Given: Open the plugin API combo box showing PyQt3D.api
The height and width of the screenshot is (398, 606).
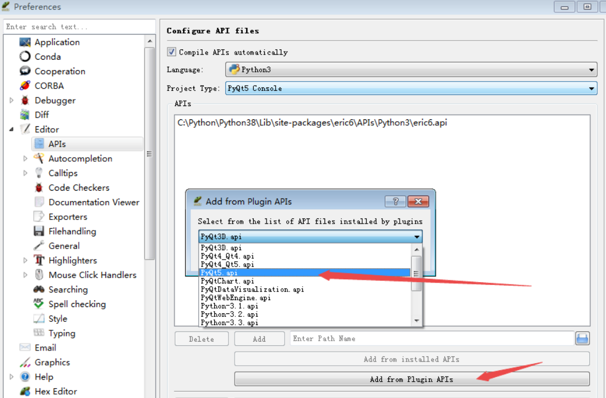Looking at the screenshot, I should click(311, 236).
